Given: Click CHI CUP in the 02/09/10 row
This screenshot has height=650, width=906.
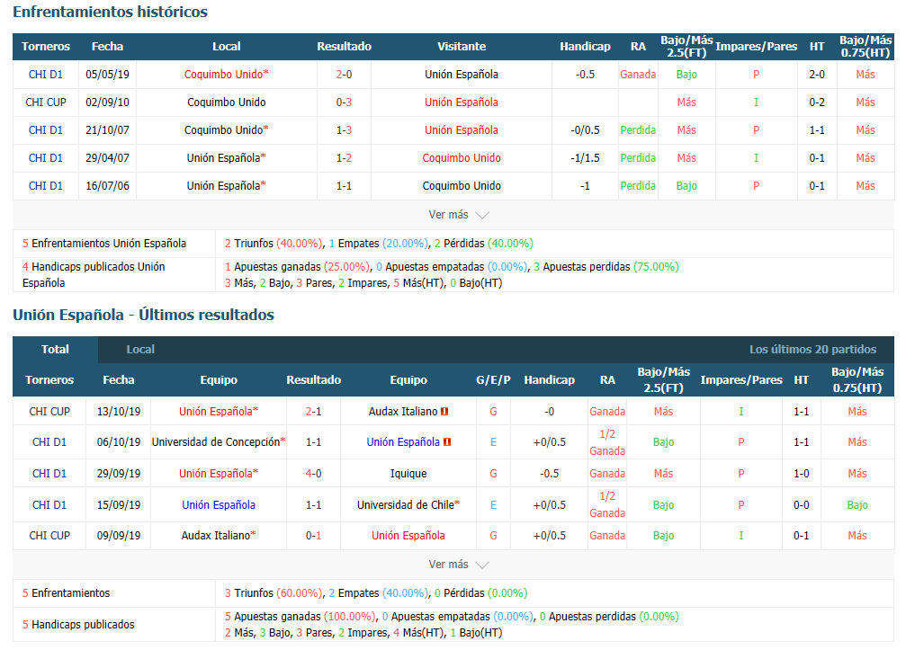Looking at the screenshot, I should (x=45, y=102).
